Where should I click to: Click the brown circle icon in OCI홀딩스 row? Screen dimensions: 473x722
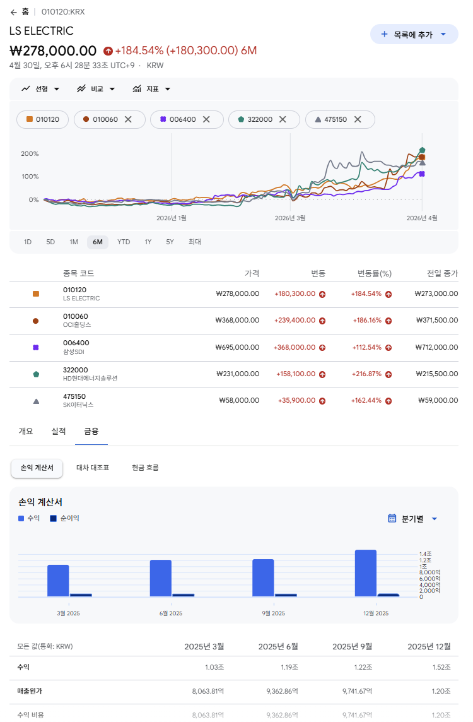[36, 321]
